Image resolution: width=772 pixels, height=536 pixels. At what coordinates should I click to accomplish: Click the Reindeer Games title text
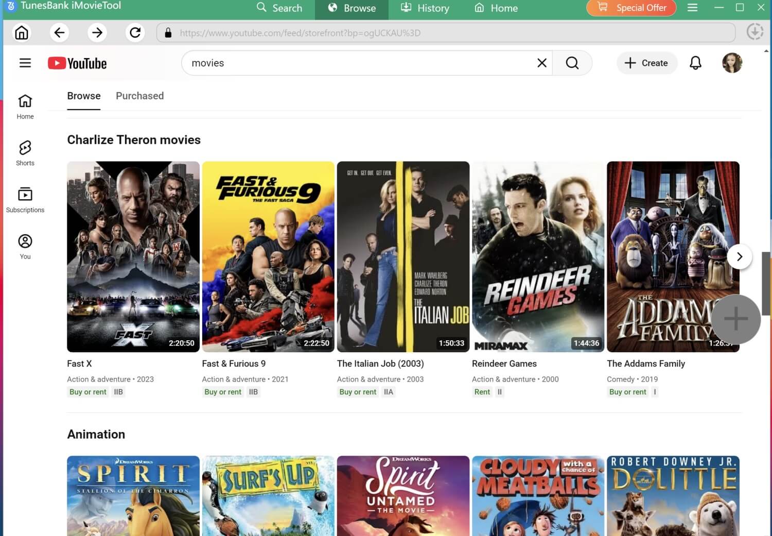[504, 364]
